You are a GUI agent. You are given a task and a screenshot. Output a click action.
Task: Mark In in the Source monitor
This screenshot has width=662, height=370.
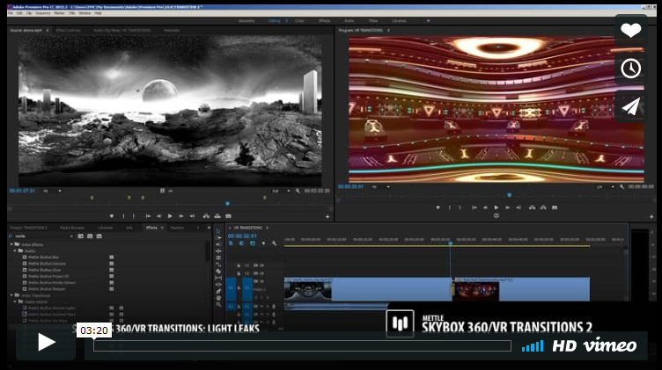click(123, 216)
